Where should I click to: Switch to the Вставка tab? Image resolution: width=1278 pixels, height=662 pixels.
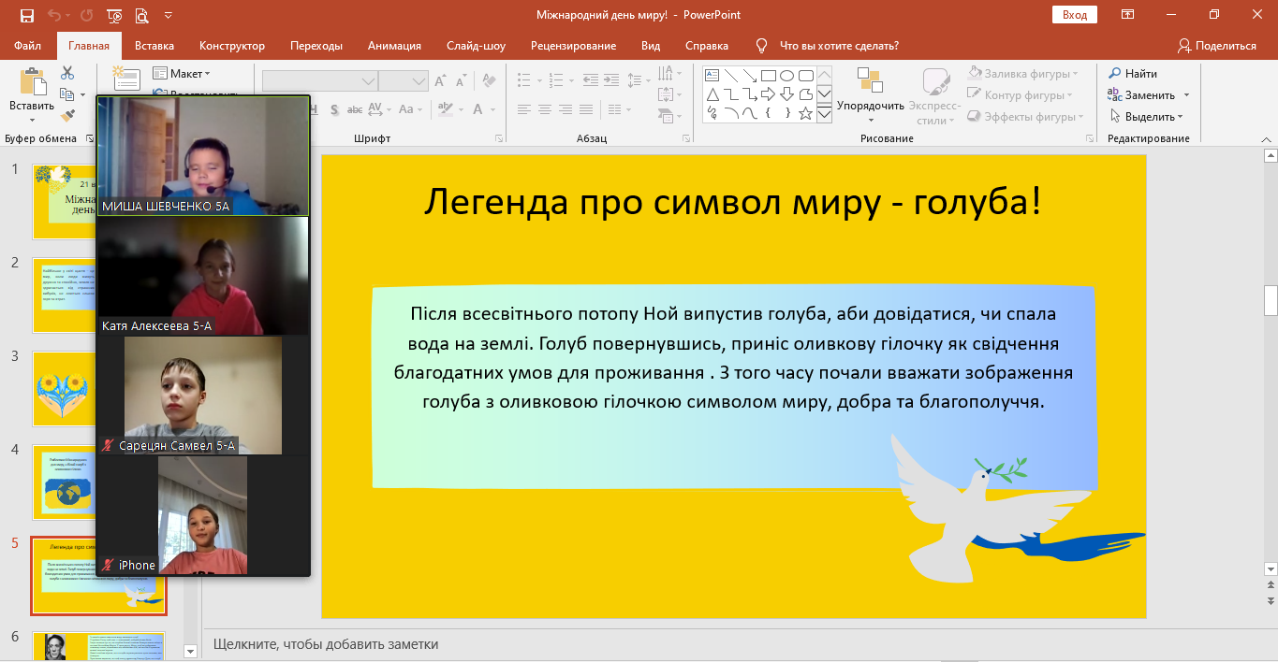pyautogui.click(x=154, y=46)
